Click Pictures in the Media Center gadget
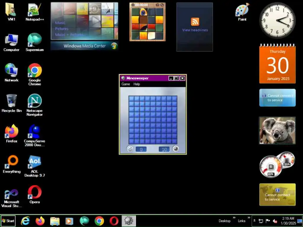The image size is (303, 227). tap(62, 29)
